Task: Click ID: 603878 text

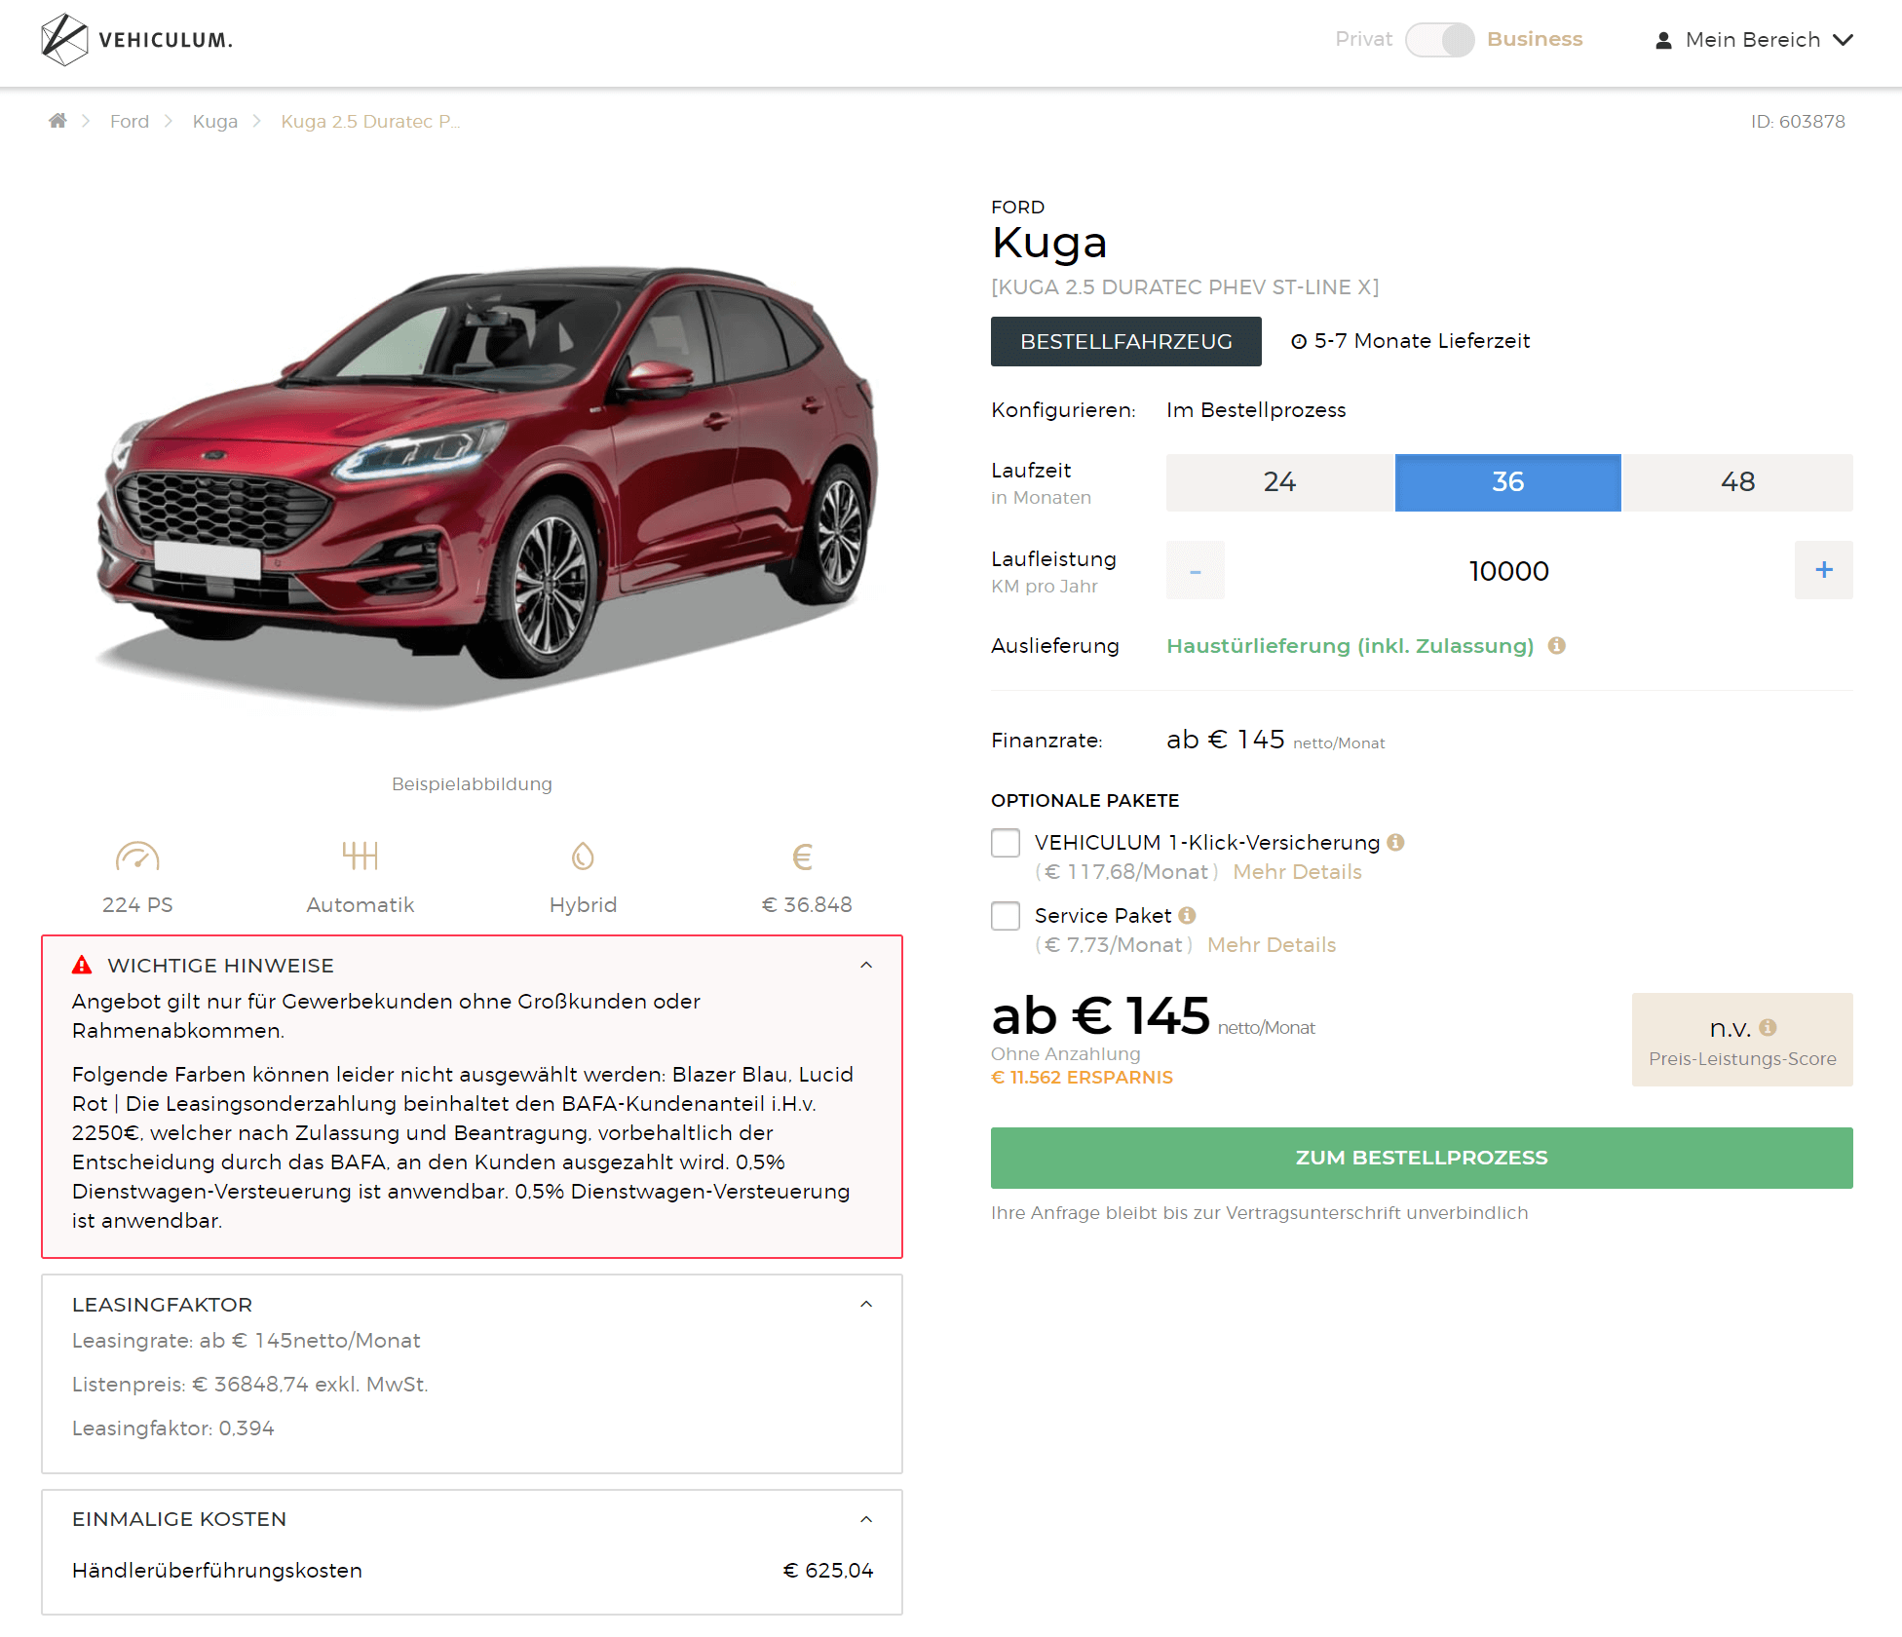Action: tap(1798, 121)
